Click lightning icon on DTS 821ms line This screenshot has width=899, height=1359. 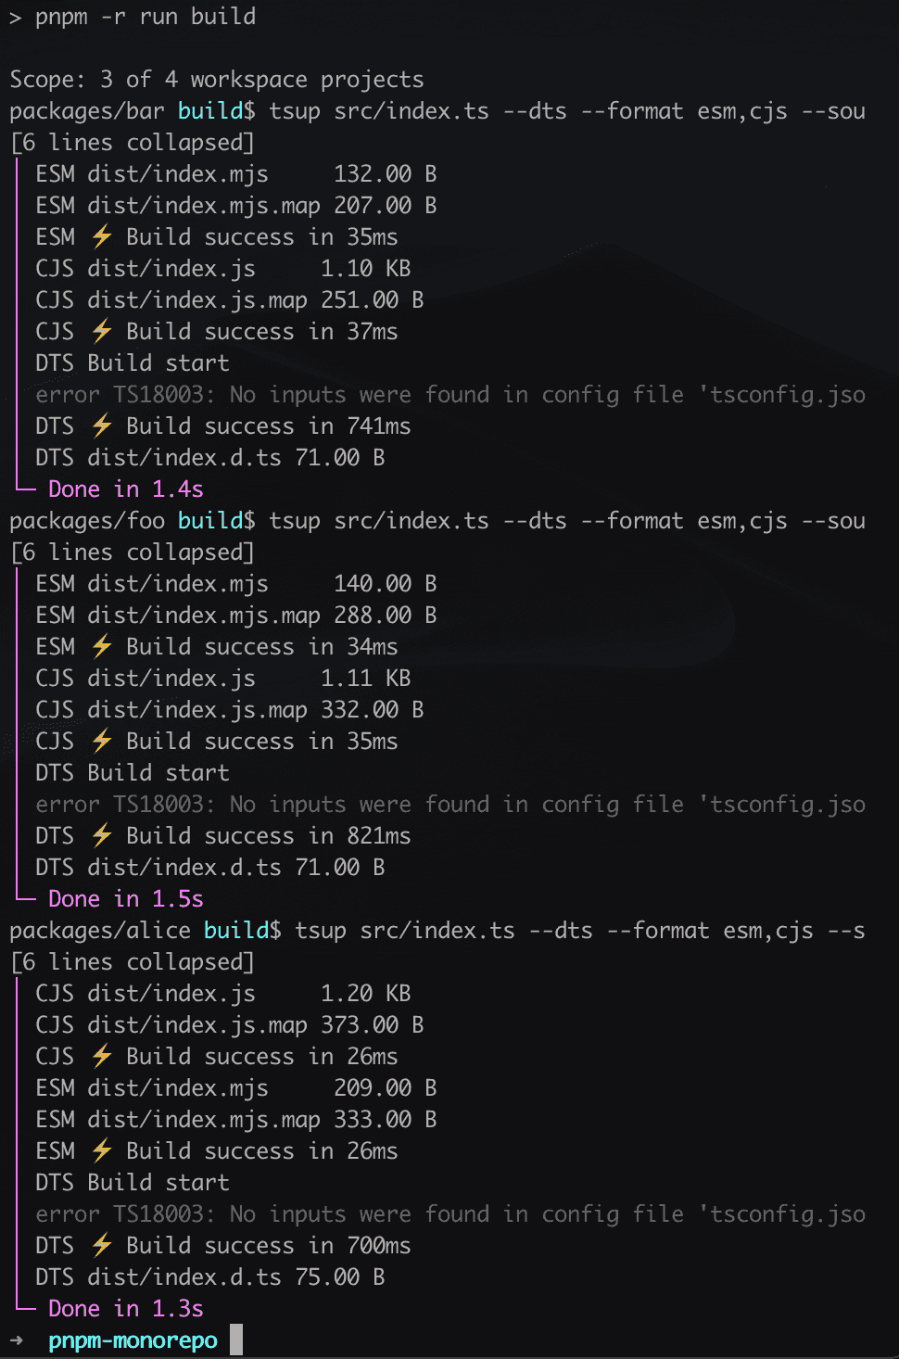(102, 836)
